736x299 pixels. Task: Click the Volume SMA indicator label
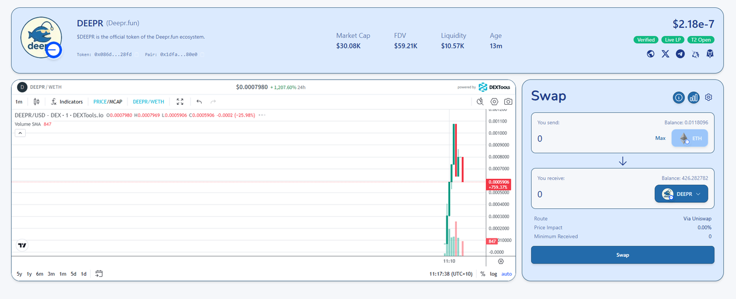28,124
